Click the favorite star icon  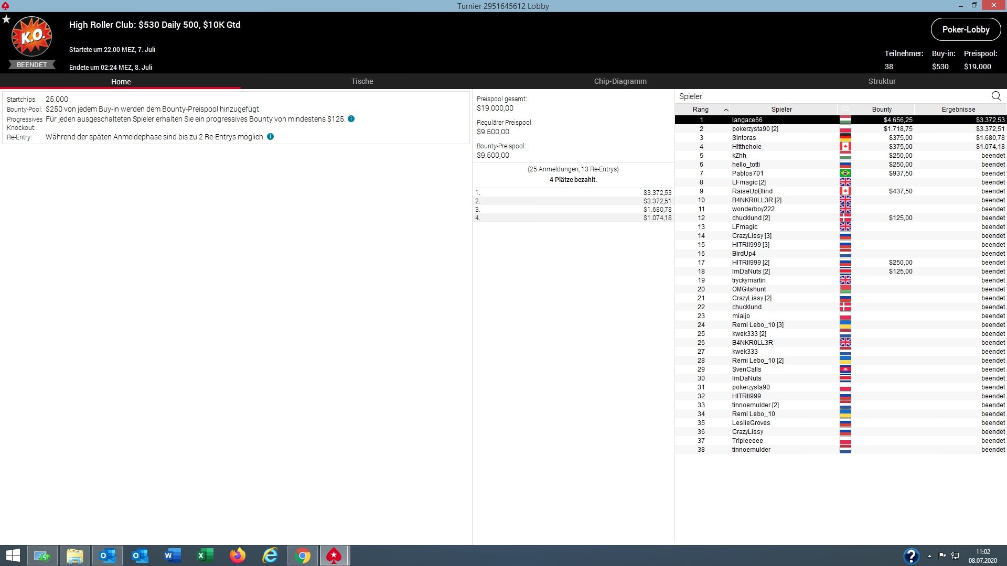[6, 19]
